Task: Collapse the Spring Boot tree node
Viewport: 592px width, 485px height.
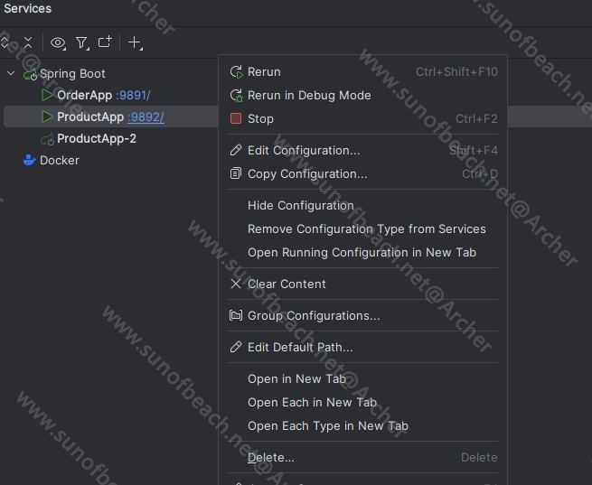Action: 11,73
